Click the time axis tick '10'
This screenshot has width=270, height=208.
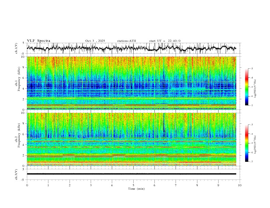click(x=240, y=185)
